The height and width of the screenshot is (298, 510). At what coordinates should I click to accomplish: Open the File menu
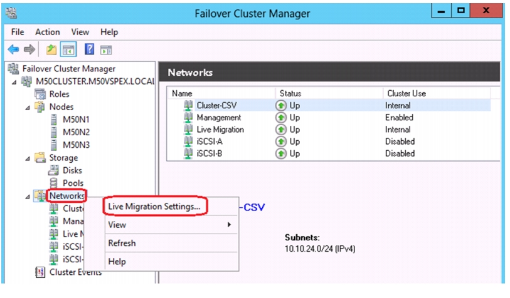click(18, 32)
